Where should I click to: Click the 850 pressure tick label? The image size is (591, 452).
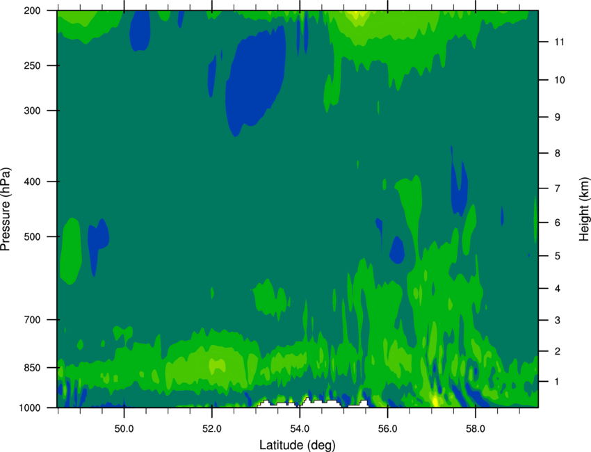pos(33,368)
